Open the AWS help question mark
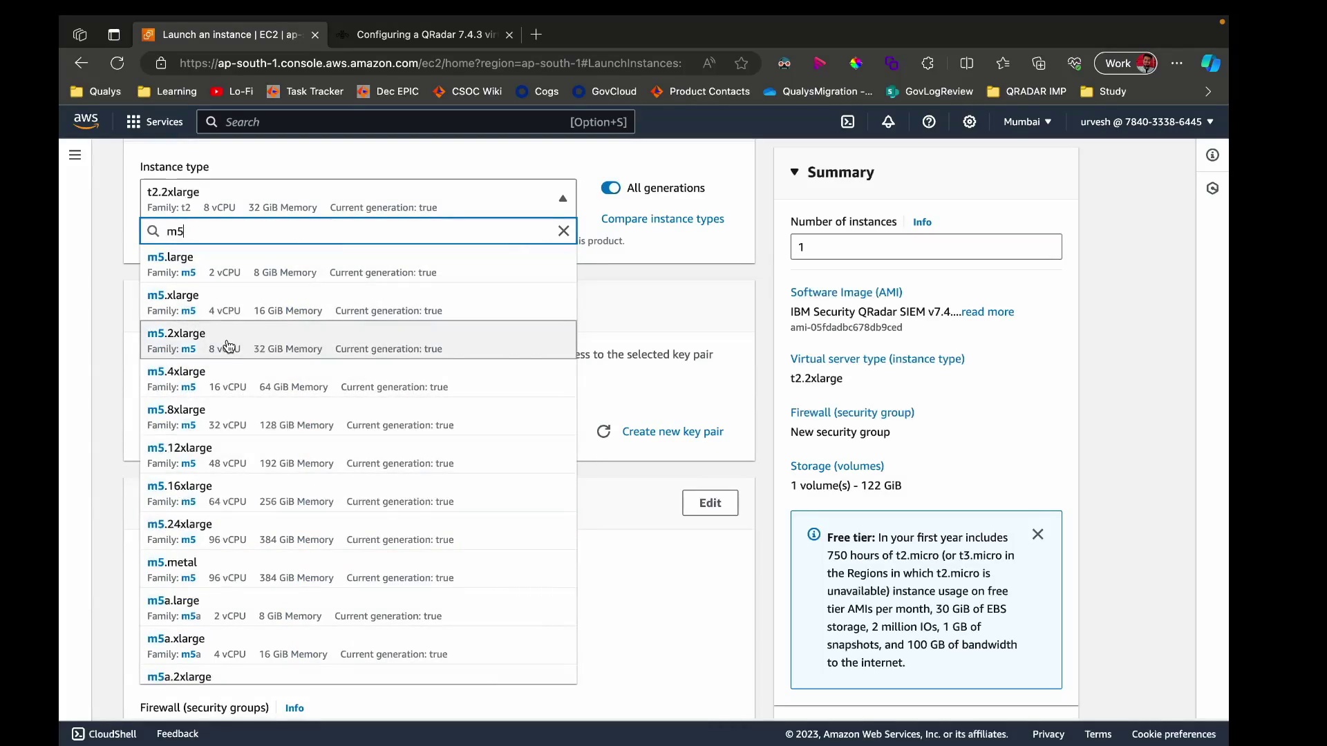Screen dimensions: 1327x746 coord(929,122)
